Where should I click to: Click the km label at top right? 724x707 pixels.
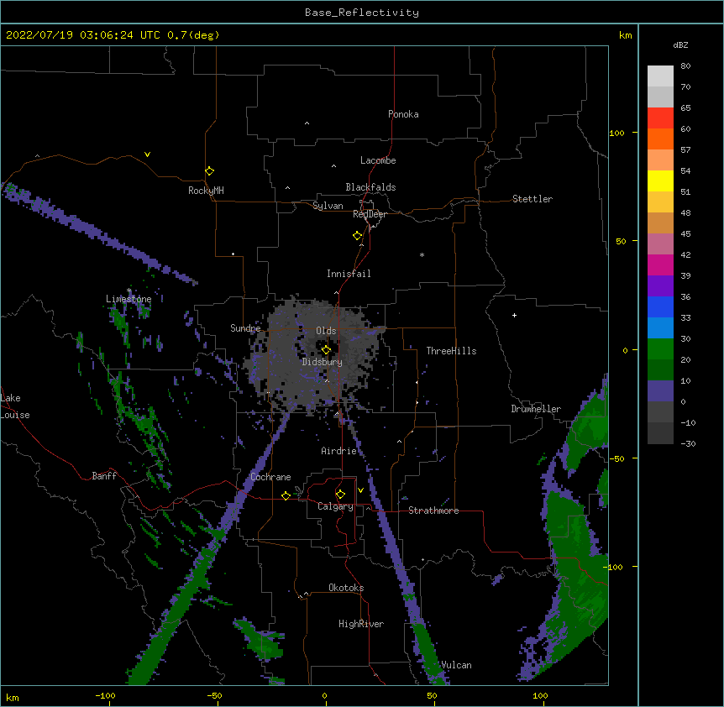(x=626, y=35)
